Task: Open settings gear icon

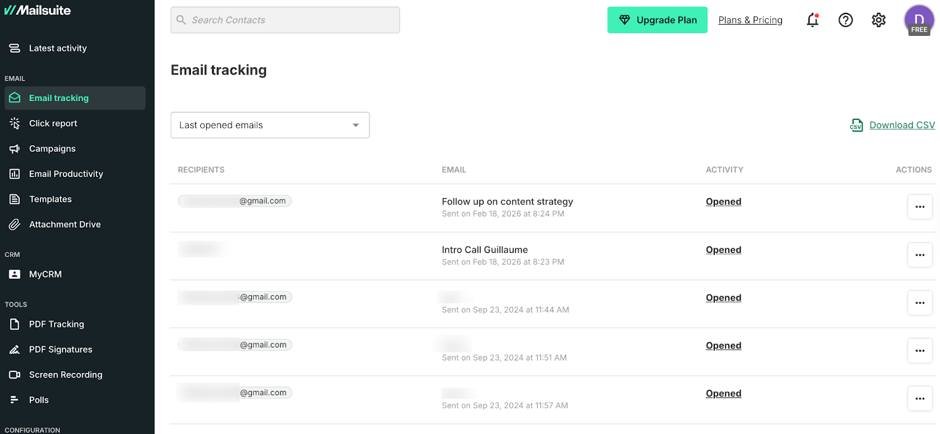Action: point(878,20)
